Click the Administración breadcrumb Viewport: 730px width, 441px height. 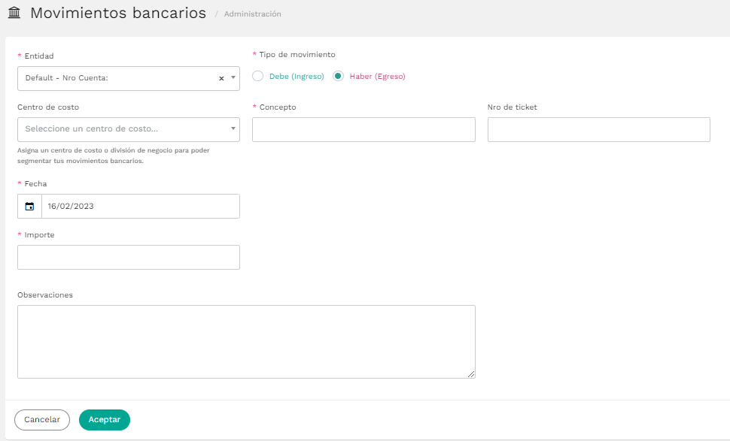click(252, 14)
